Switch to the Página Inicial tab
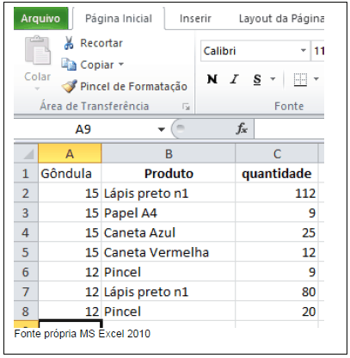The width and height of the screenshot is (350, 358). point(119,19)
